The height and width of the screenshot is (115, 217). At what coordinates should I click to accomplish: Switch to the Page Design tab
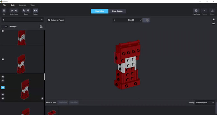[x=117, y=11]
